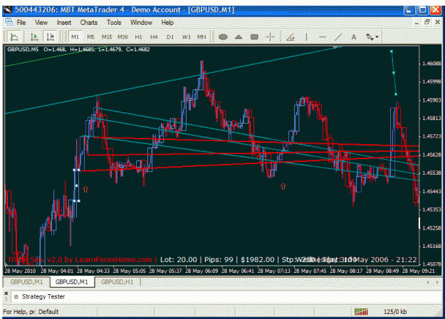
Task: Select the crosshair tool
Action: coord(270,37)
